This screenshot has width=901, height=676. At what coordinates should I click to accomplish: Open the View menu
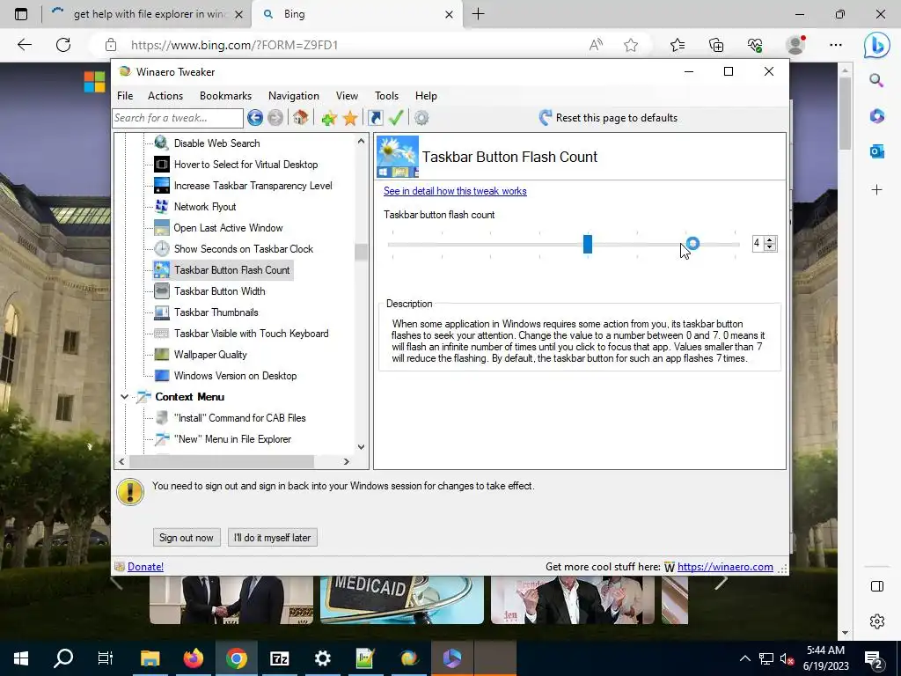coord(347,96)
